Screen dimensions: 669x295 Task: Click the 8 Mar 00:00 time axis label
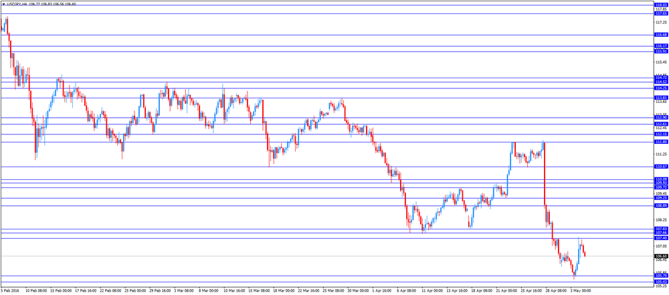click(210, 290)
